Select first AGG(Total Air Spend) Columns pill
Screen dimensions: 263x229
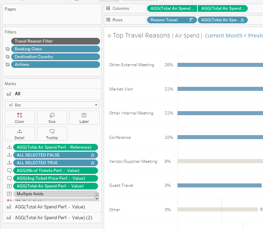pyautogui.click(x=172, y=8)
